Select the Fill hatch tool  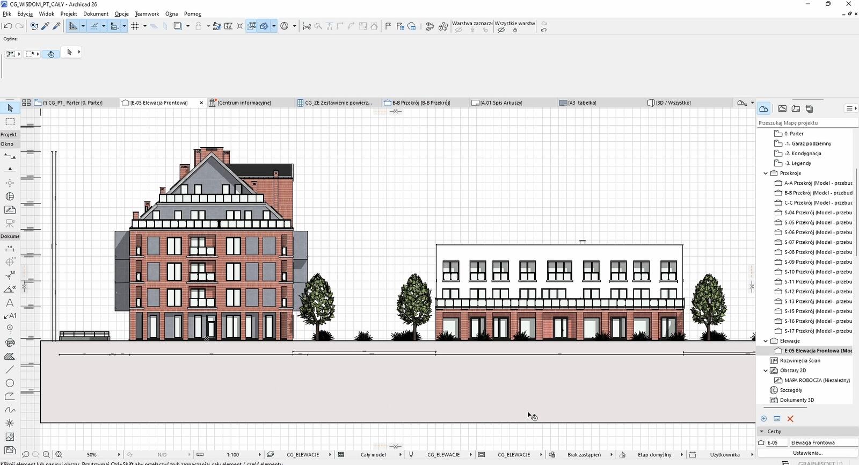click(10, 357)
